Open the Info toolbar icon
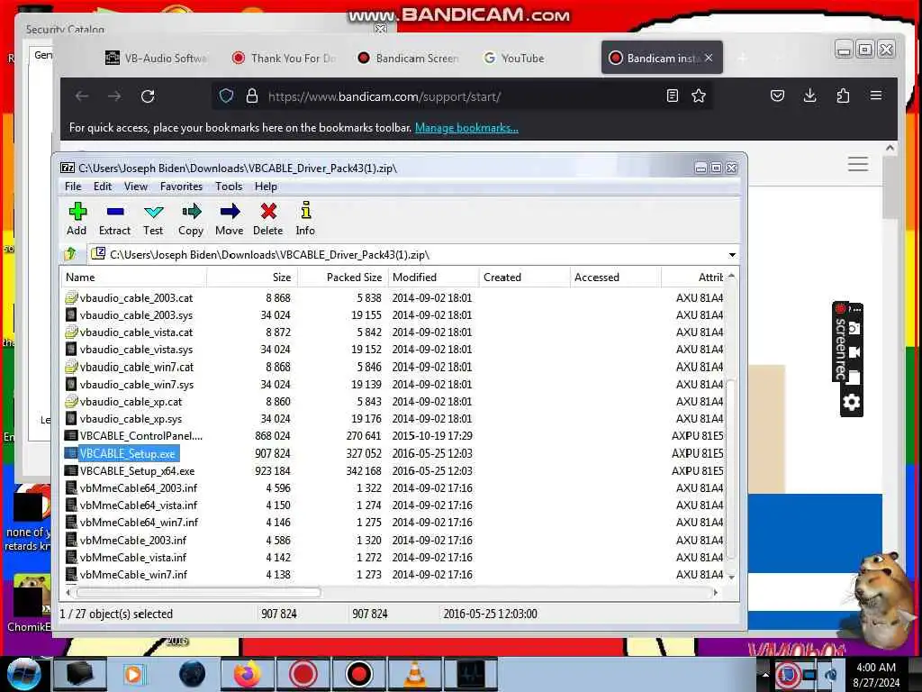Image resolution: width=922 pixels, height=692 pixels. point(305,219)
